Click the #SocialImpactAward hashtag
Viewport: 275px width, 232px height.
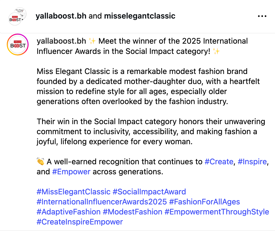point(149,192)
